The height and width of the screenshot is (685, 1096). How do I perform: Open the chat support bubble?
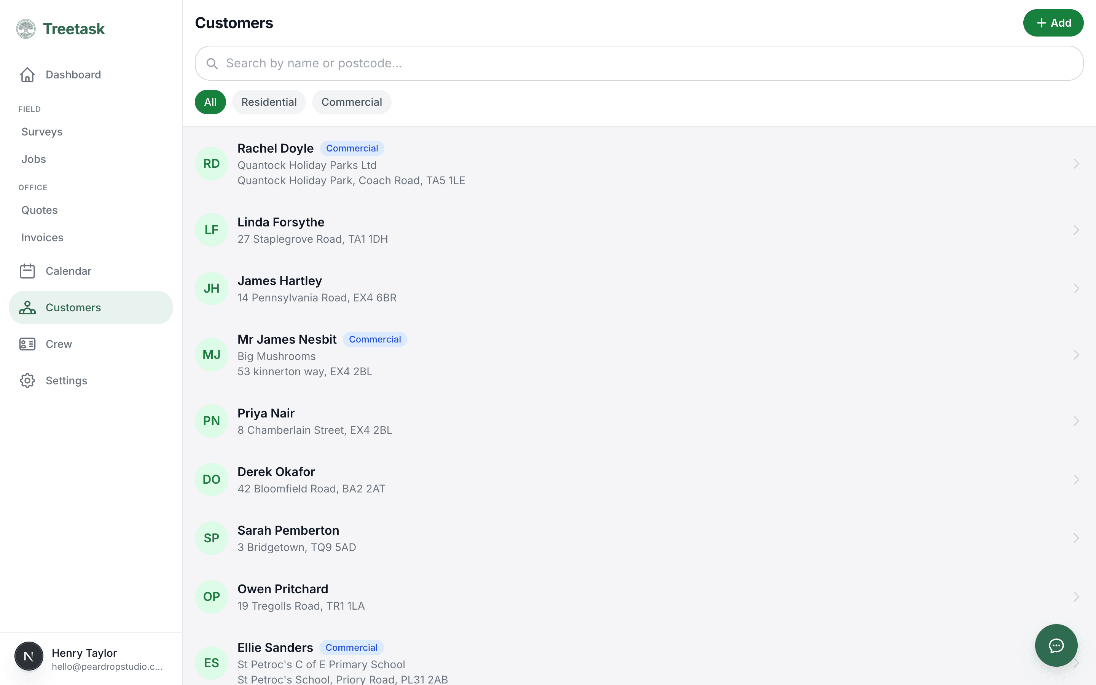[1056, 645]
